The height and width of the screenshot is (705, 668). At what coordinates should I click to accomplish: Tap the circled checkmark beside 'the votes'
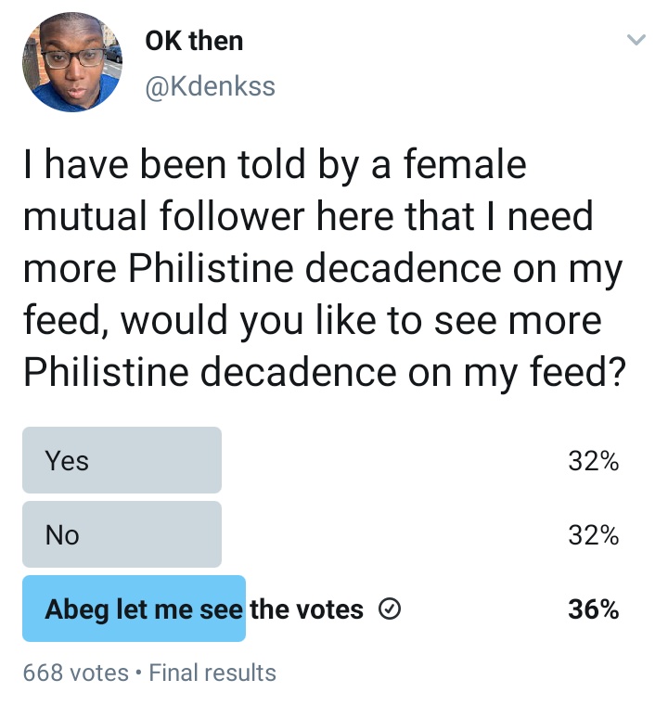click(389, 609)
